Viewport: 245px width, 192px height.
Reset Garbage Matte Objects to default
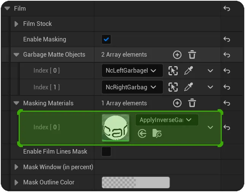point(227,55)
